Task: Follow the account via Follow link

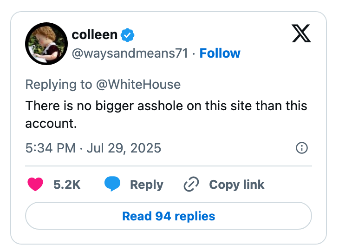Action: coord(220,53)
